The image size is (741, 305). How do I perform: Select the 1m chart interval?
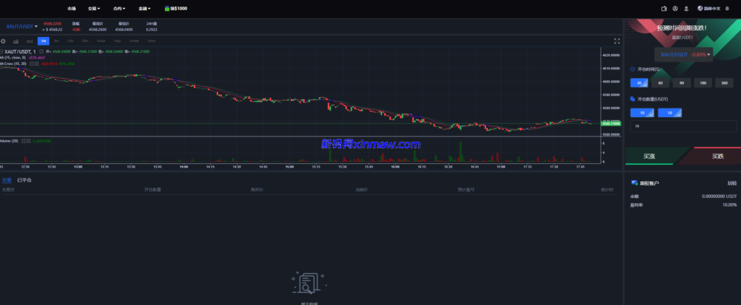point(43,41)
